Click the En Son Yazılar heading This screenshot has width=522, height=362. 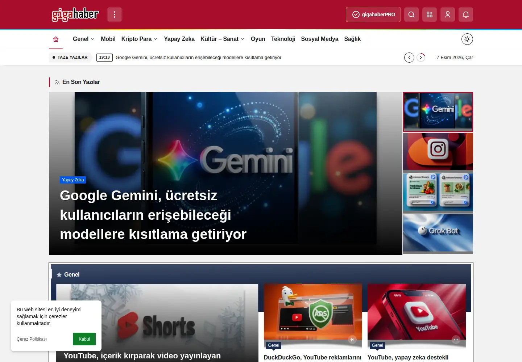81,82
